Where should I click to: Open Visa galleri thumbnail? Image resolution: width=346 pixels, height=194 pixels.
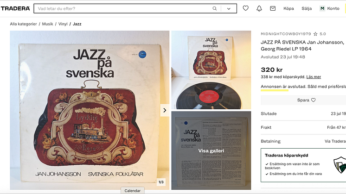pyautogui.click(x=211, y=150)
